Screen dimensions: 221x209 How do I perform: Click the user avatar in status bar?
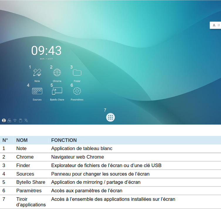pyautogui.click(x=4, y=120)
